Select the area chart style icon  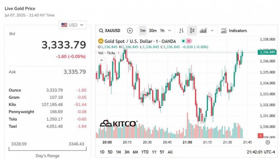pyautogui.click(x=203, y=31)
